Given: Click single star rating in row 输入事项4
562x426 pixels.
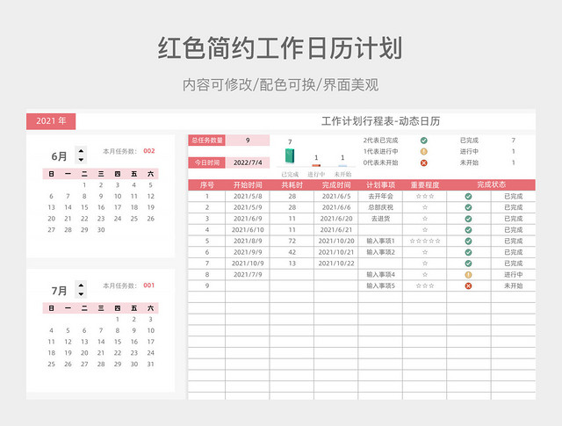Looking at the screenshot, I should tap(425, 275).
